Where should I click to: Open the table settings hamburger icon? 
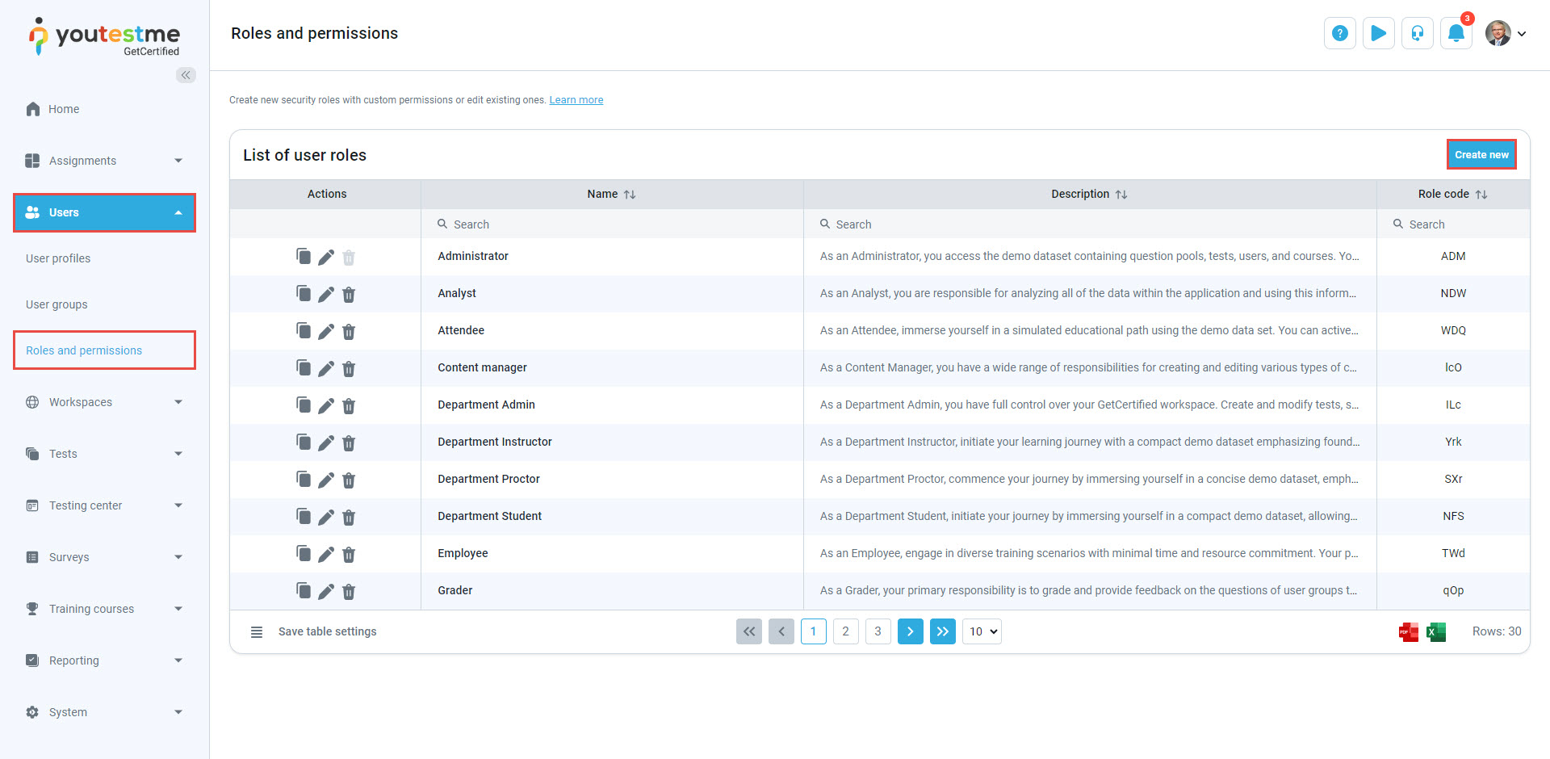tap(257, 631)
